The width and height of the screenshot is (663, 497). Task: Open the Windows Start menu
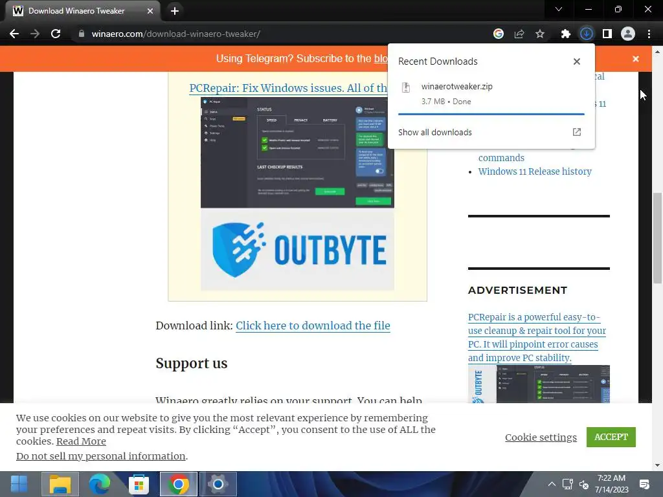point(19,484)
